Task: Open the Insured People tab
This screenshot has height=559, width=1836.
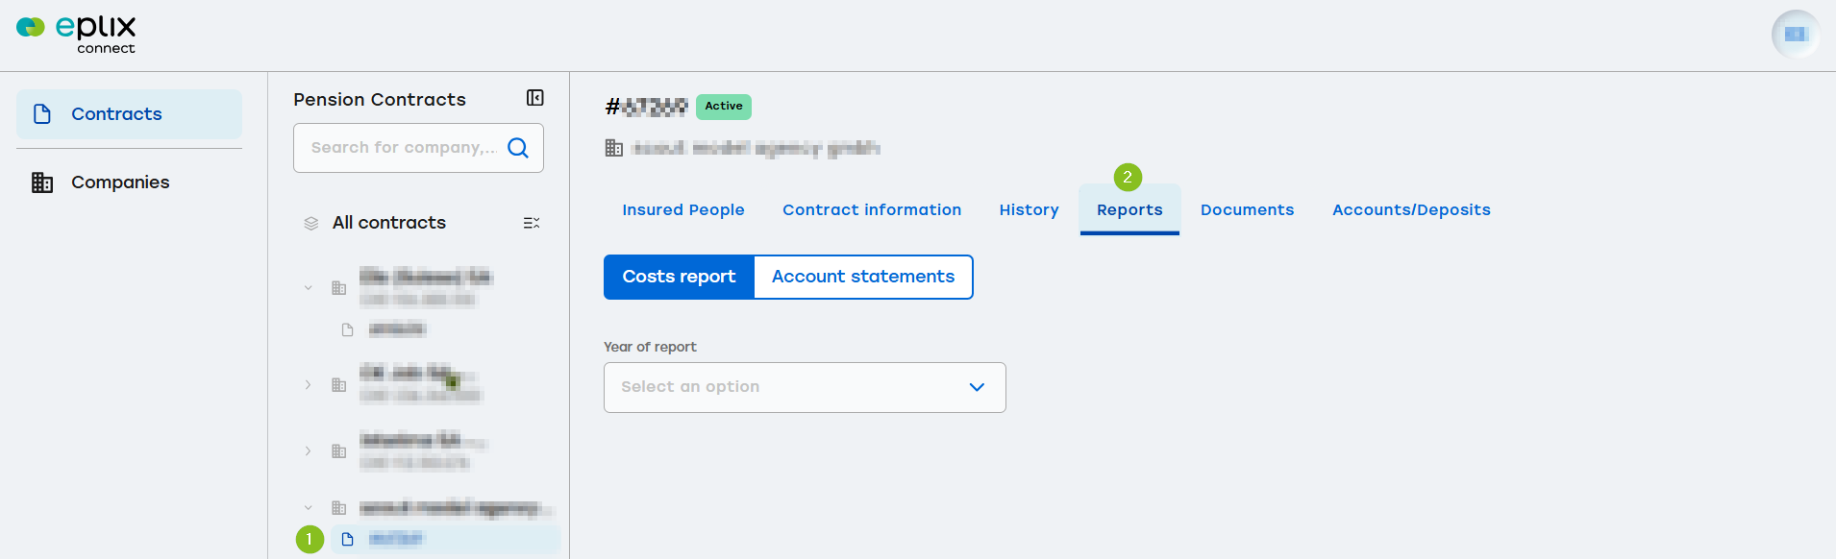Action: (x=683, y=209)
